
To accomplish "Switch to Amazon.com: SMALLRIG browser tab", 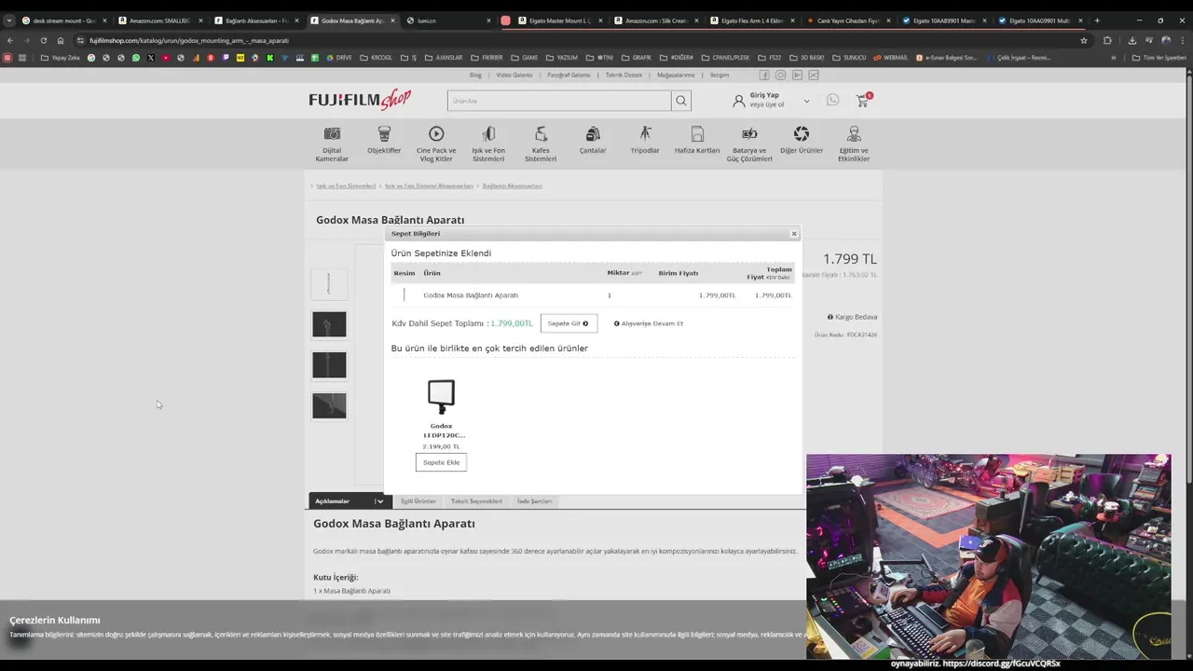I will (x=158, y=21).
